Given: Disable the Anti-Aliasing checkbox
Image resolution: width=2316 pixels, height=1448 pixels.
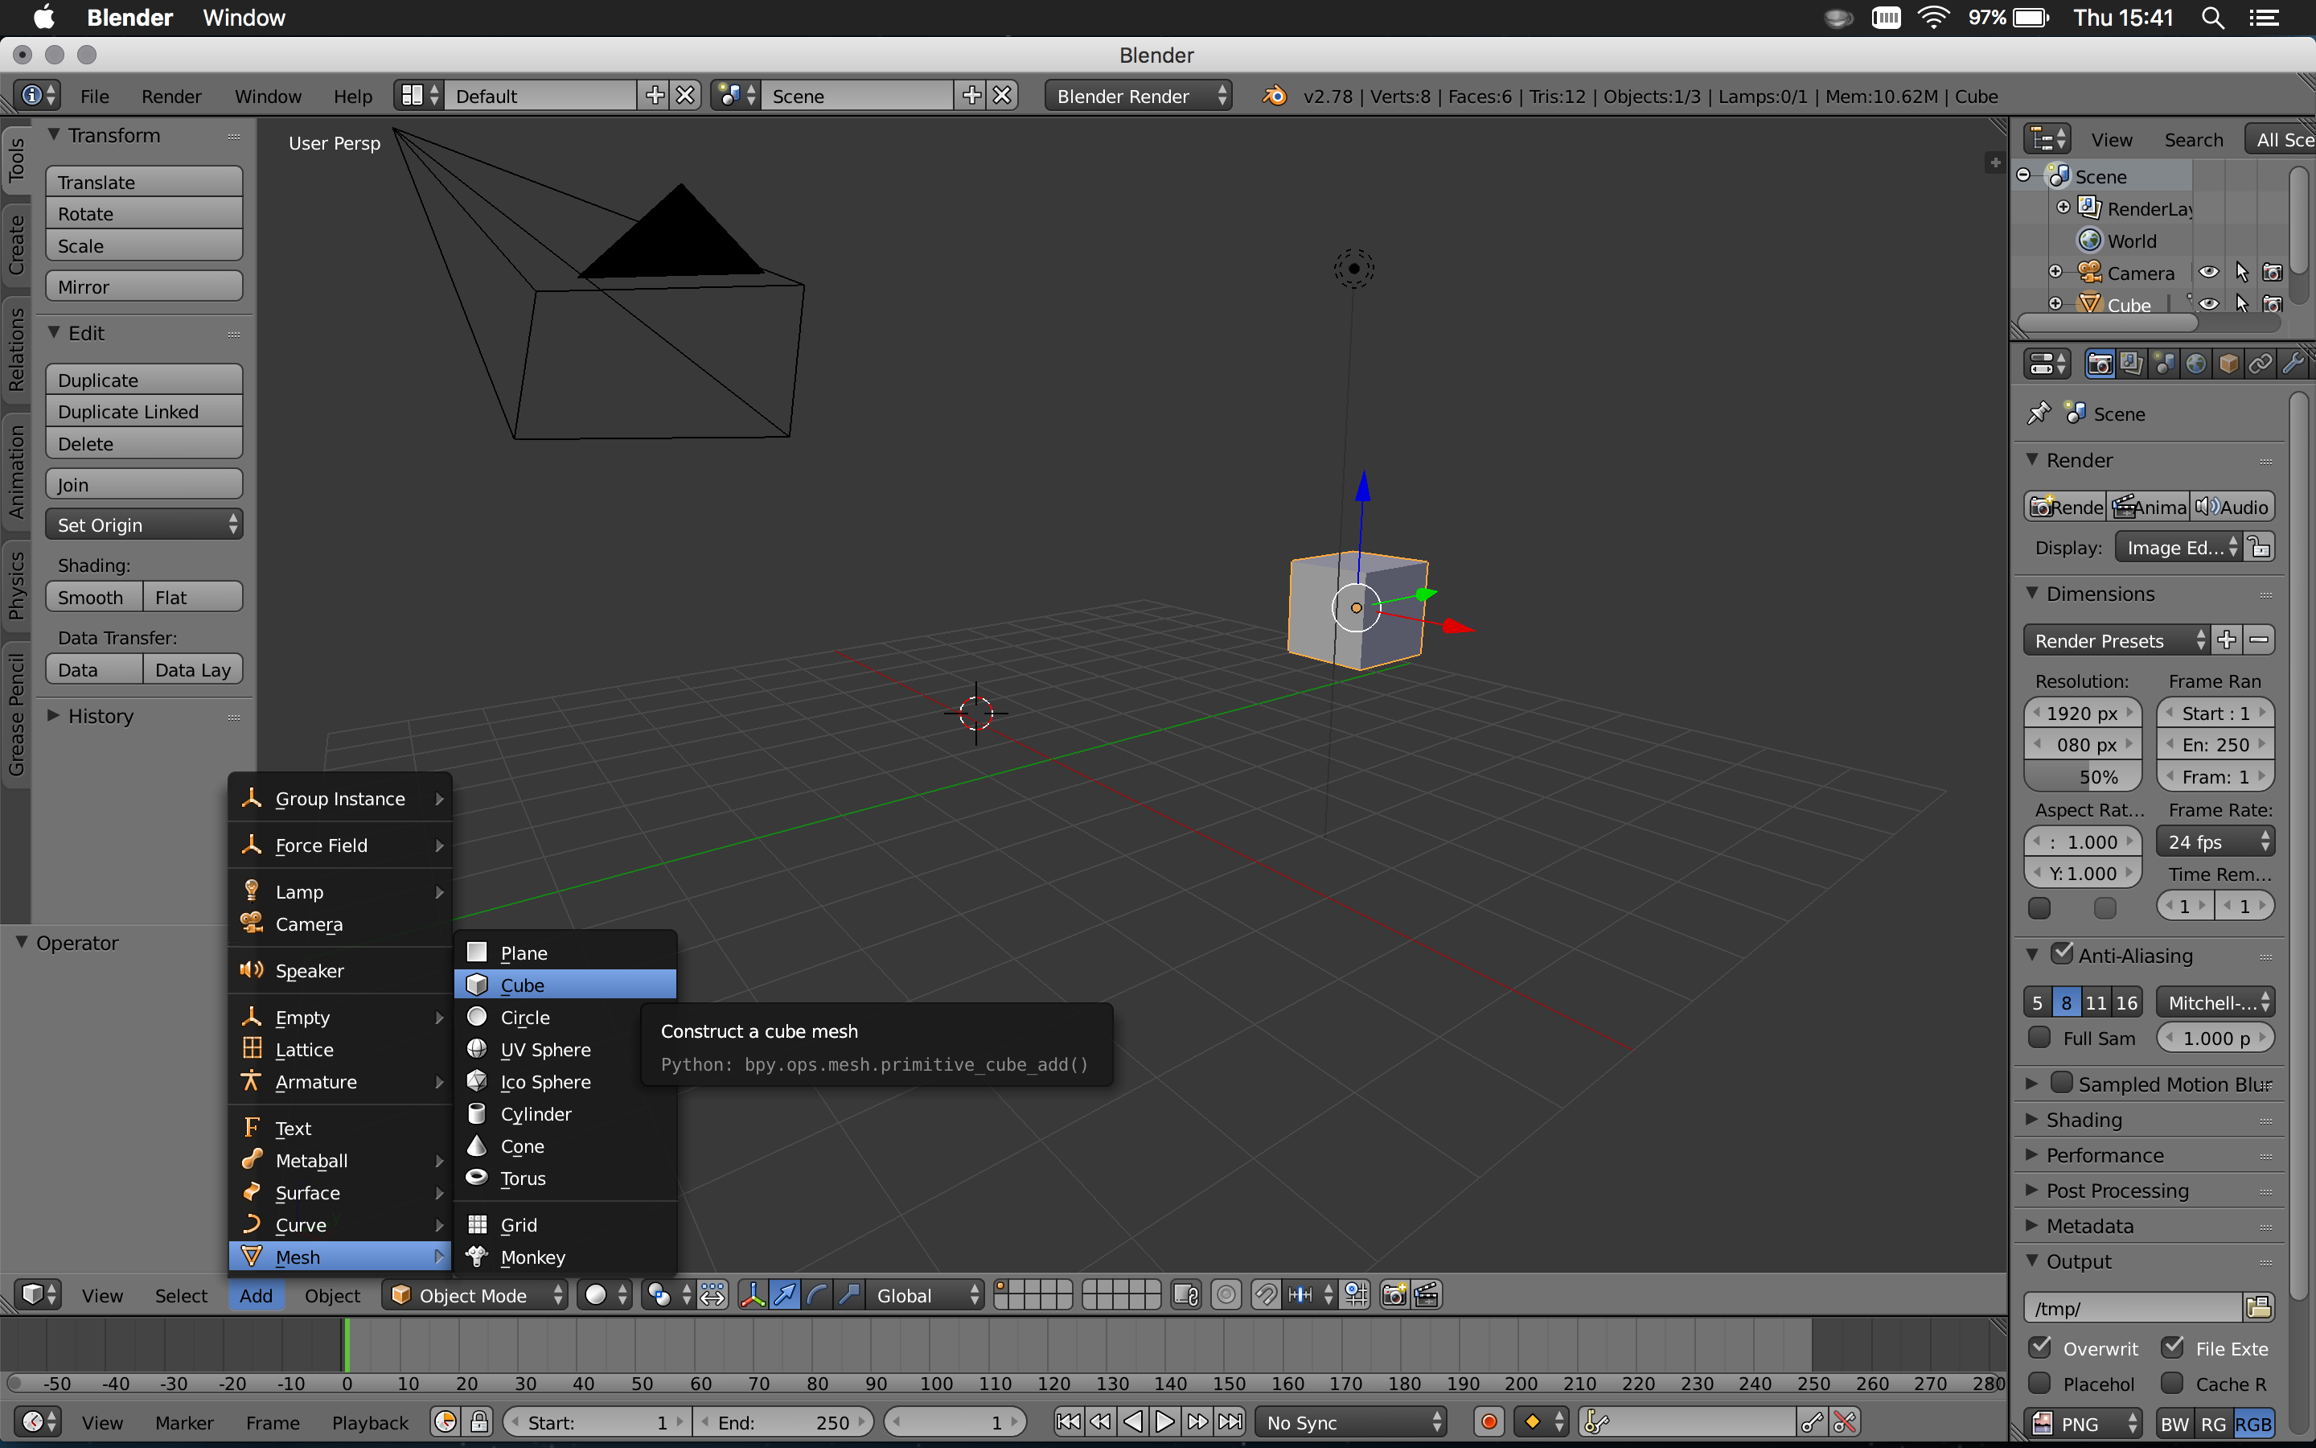Looking at the screenshot, I should [x=2063, y=954].
